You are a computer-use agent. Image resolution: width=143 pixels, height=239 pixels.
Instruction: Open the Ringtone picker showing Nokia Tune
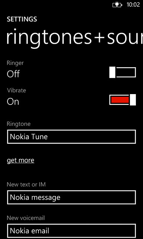point(71,137)
